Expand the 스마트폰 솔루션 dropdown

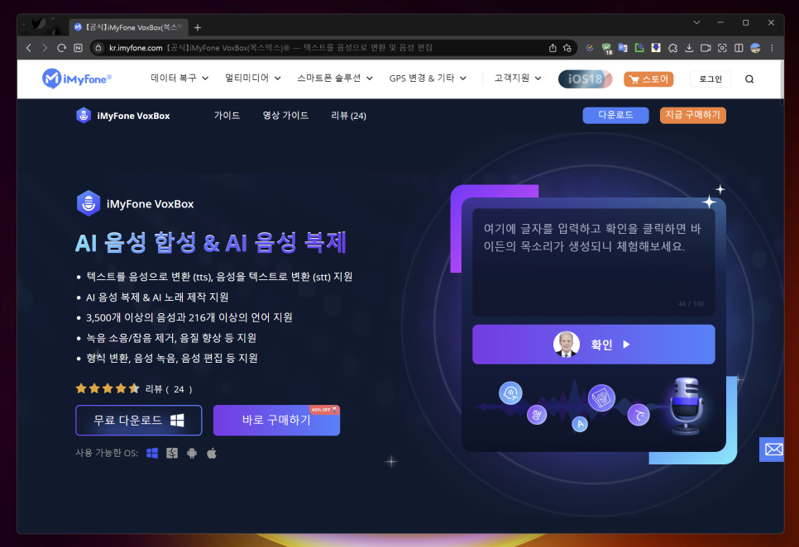(x=335, y=78)
